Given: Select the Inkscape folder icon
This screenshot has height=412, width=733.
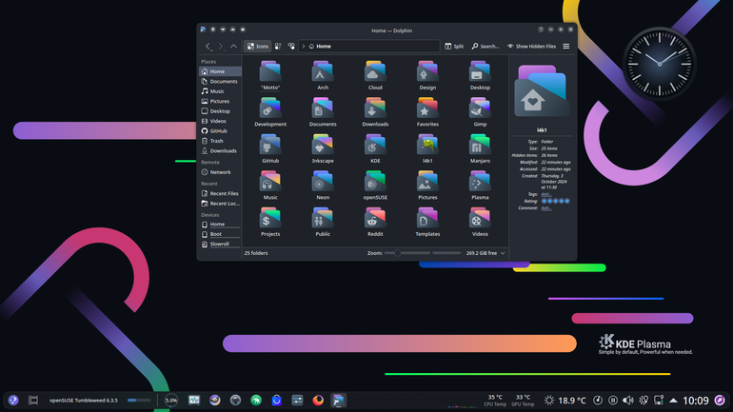Looking at the screenshot, I should coord(323,146).
